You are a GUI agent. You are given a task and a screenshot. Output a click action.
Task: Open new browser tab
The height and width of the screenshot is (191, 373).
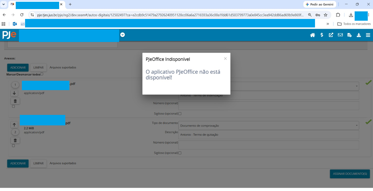tap(70, 4)
